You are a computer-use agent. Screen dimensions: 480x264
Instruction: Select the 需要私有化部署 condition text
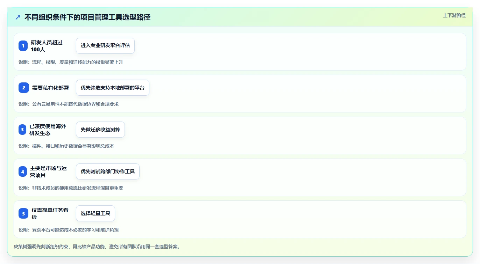[50, 88]
